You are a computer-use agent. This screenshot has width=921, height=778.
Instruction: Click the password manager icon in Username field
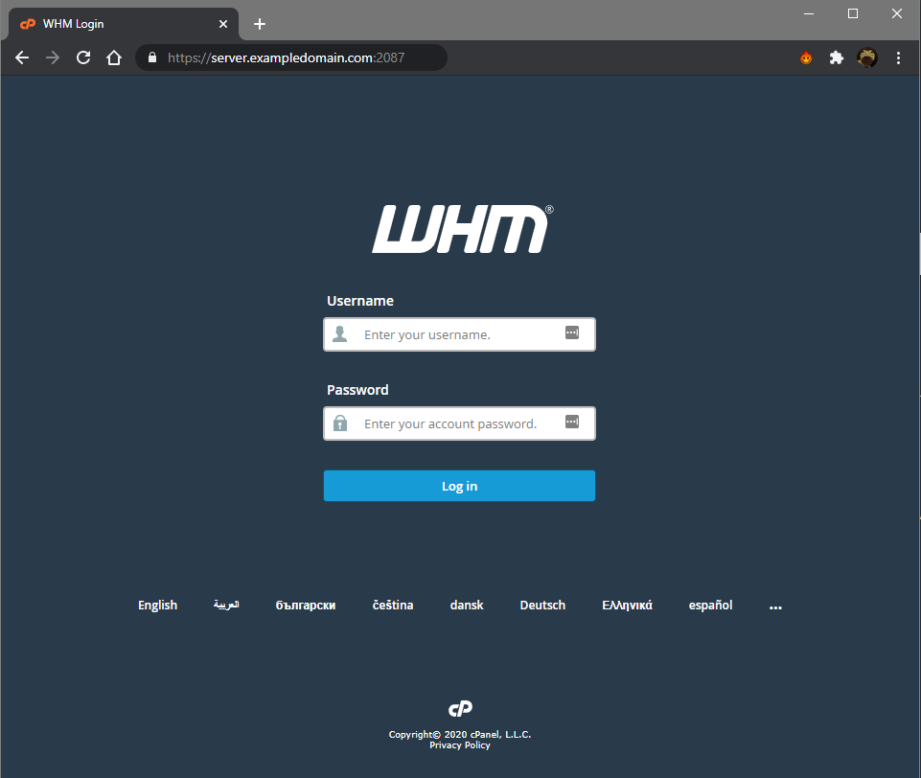572,332
